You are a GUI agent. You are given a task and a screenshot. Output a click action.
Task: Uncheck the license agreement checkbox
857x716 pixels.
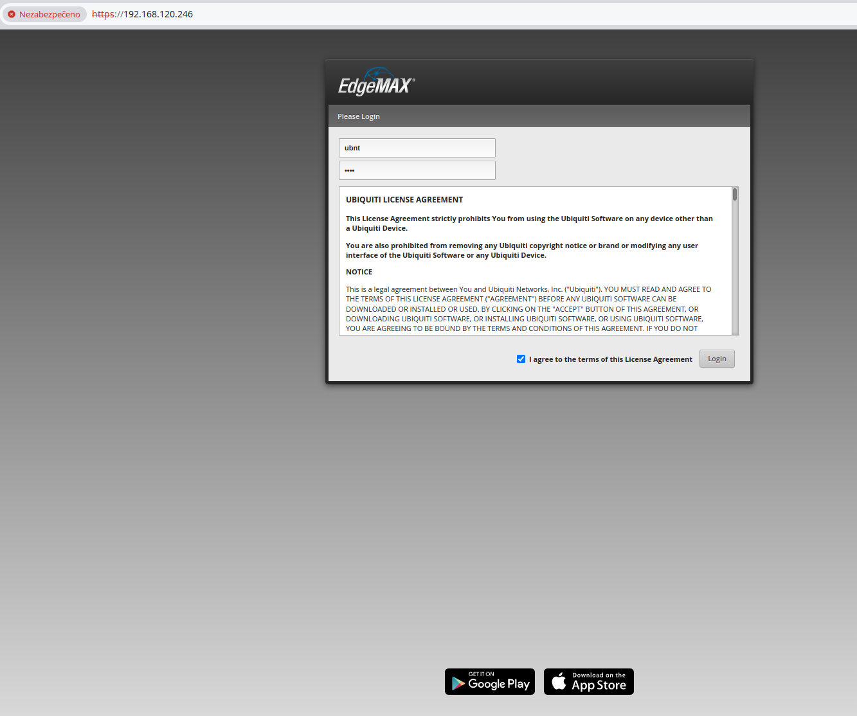point(521,359)
